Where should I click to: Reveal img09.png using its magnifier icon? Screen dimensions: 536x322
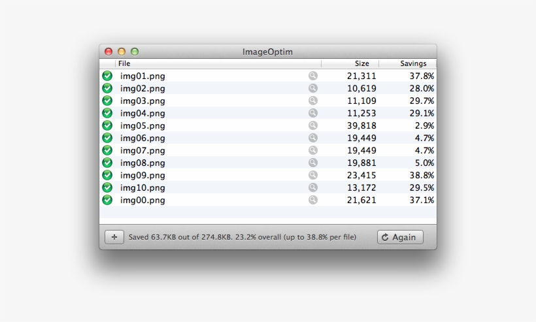pyautogui.click(x=313, y=175)
